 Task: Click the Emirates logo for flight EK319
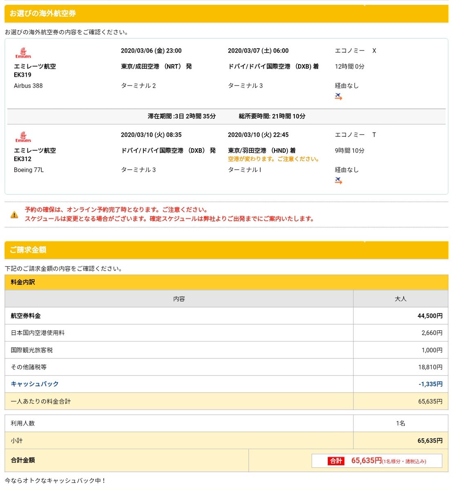pyautogui.click(x=23, y=53)
